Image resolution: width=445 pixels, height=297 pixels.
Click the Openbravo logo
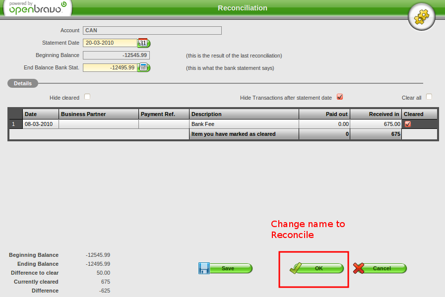point(36,8)
